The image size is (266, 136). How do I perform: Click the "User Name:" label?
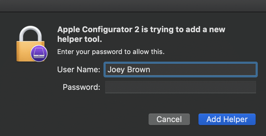[79, 70]
